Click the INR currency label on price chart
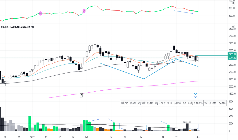This screenshot has width=238, height=140. (x=233, y=27)
